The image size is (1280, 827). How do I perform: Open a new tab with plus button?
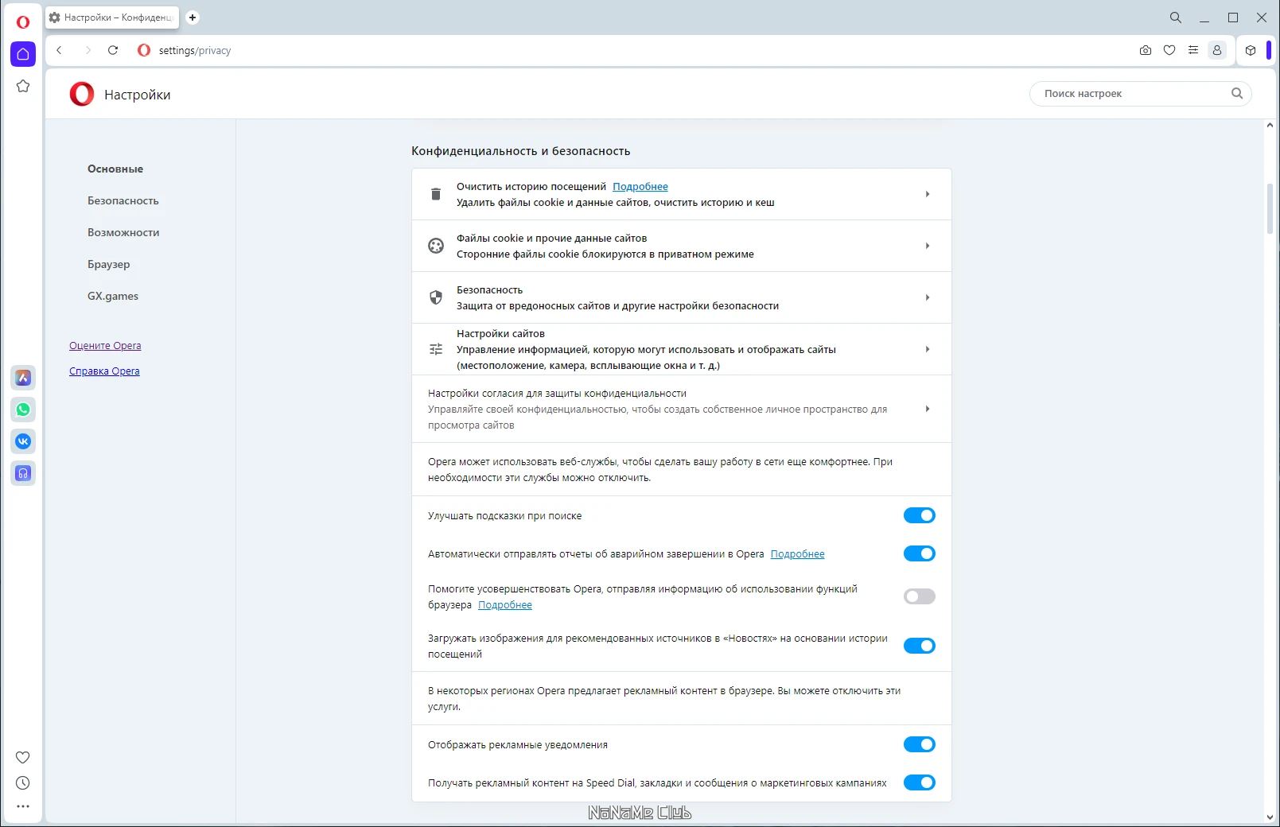tap(193, 17)
